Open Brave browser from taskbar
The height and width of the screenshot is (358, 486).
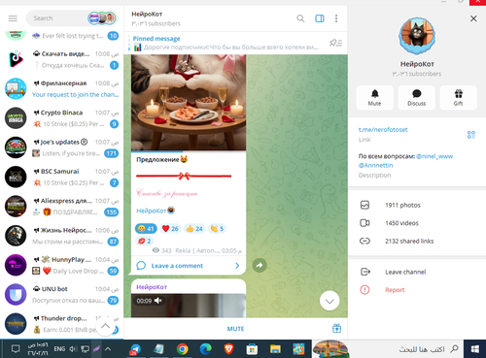tap(228, 349)
